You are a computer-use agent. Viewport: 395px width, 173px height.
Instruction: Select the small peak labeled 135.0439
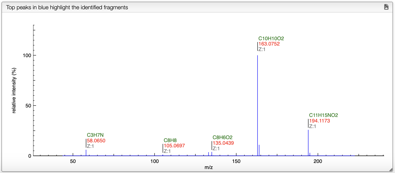tap(212, 154)
